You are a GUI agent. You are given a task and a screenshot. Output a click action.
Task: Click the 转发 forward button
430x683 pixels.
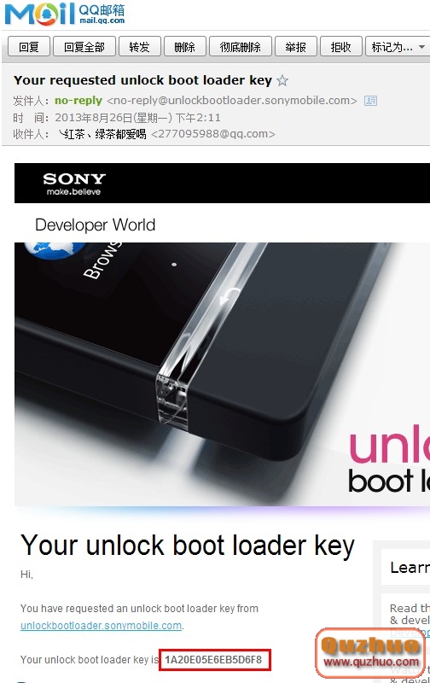pos(139,47)
